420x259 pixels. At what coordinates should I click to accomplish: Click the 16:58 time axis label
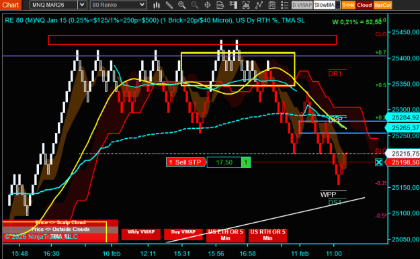tap(247, 253)
